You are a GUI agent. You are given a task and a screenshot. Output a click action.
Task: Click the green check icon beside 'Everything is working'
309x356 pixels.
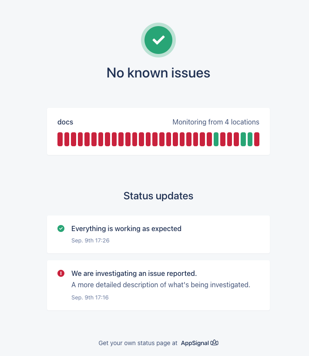tap(61, 228)
